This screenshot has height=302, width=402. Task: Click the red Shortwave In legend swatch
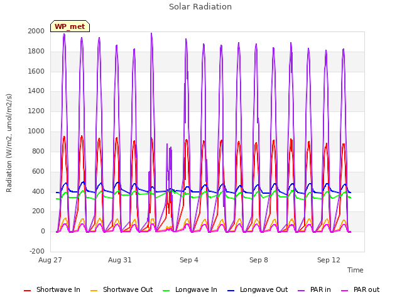click(x=27, y=291)
